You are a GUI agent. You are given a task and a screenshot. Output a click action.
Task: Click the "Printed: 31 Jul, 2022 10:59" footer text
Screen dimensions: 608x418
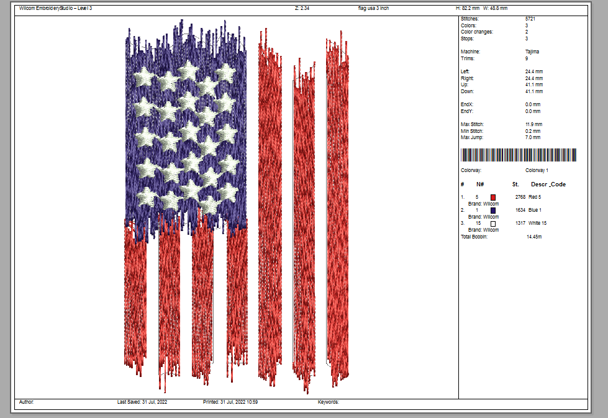(230, 402)
